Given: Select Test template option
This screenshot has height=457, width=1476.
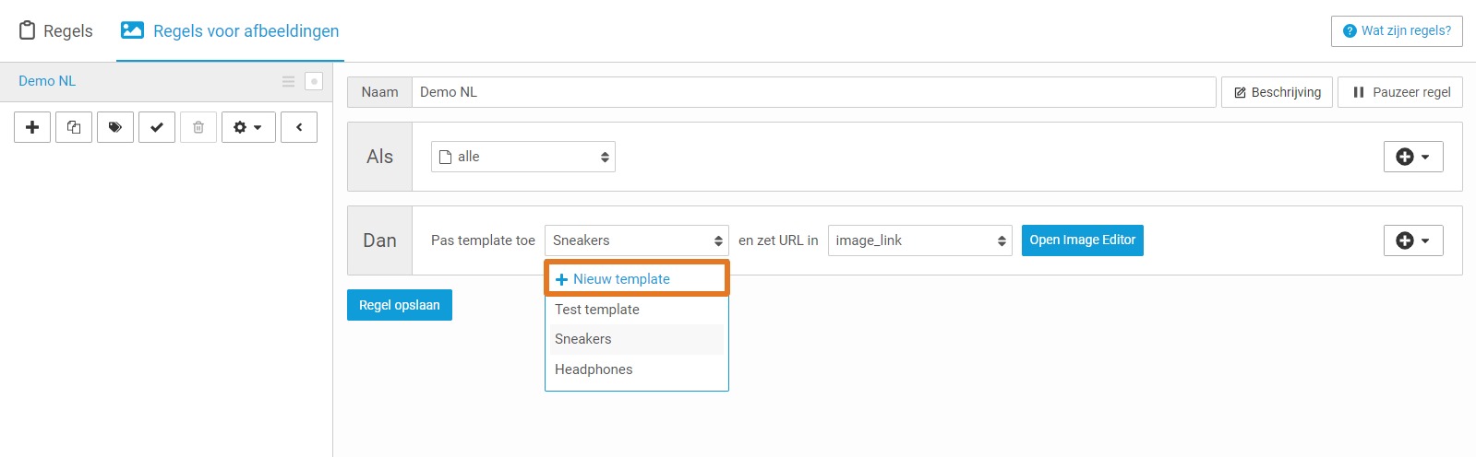Looking at the screenshot, I should click(x=637, y=310).
